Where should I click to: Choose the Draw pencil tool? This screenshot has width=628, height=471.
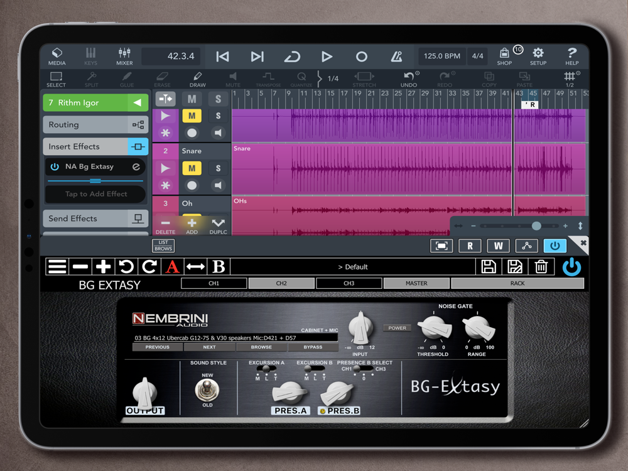click(x=197, y=79)
